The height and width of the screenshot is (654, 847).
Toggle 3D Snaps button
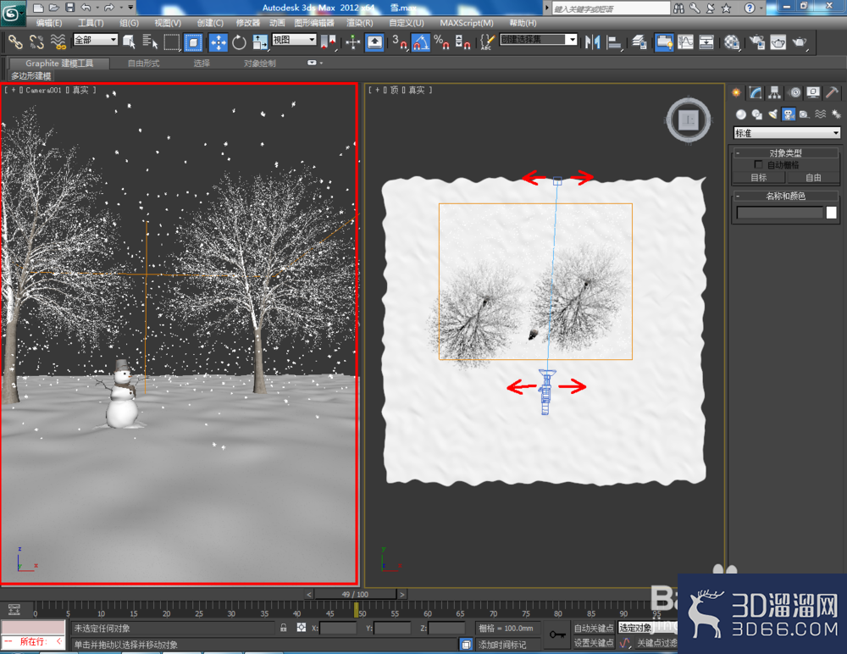coord(400,42)
